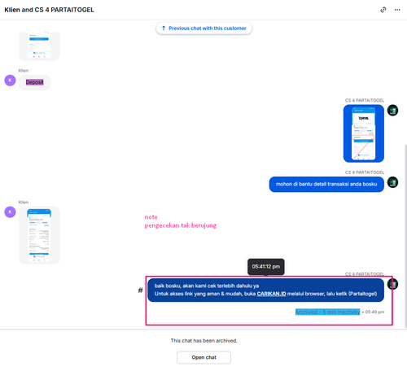Click the 'mohon di bantu detail transaksi' message
The image size is (407, 371).
pyautogui.click(x=326, y=184)
